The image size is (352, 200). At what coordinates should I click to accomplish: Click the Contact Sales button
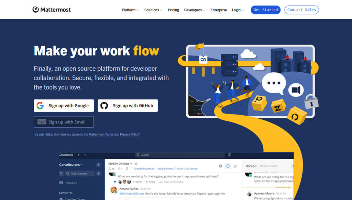click(301, 10)
